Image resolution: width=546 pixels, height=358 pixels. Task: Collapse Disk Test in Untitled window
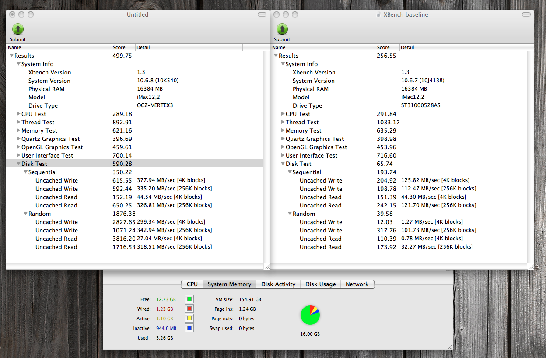click(x=18, y=164)
